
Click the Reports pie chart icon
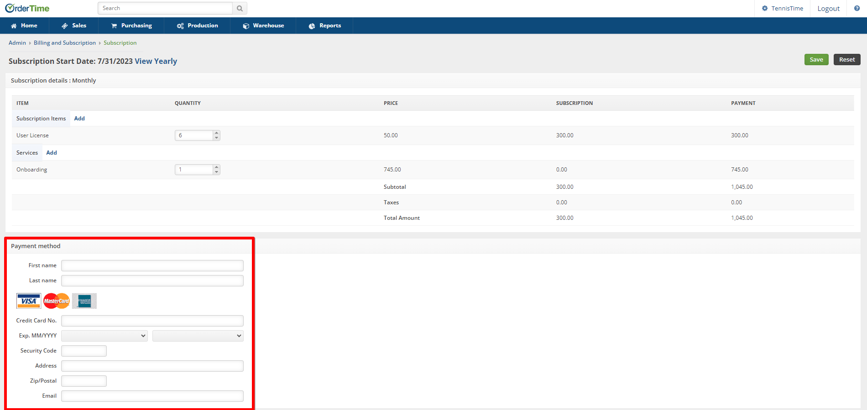pyautogui.click(x=312, y=26)
